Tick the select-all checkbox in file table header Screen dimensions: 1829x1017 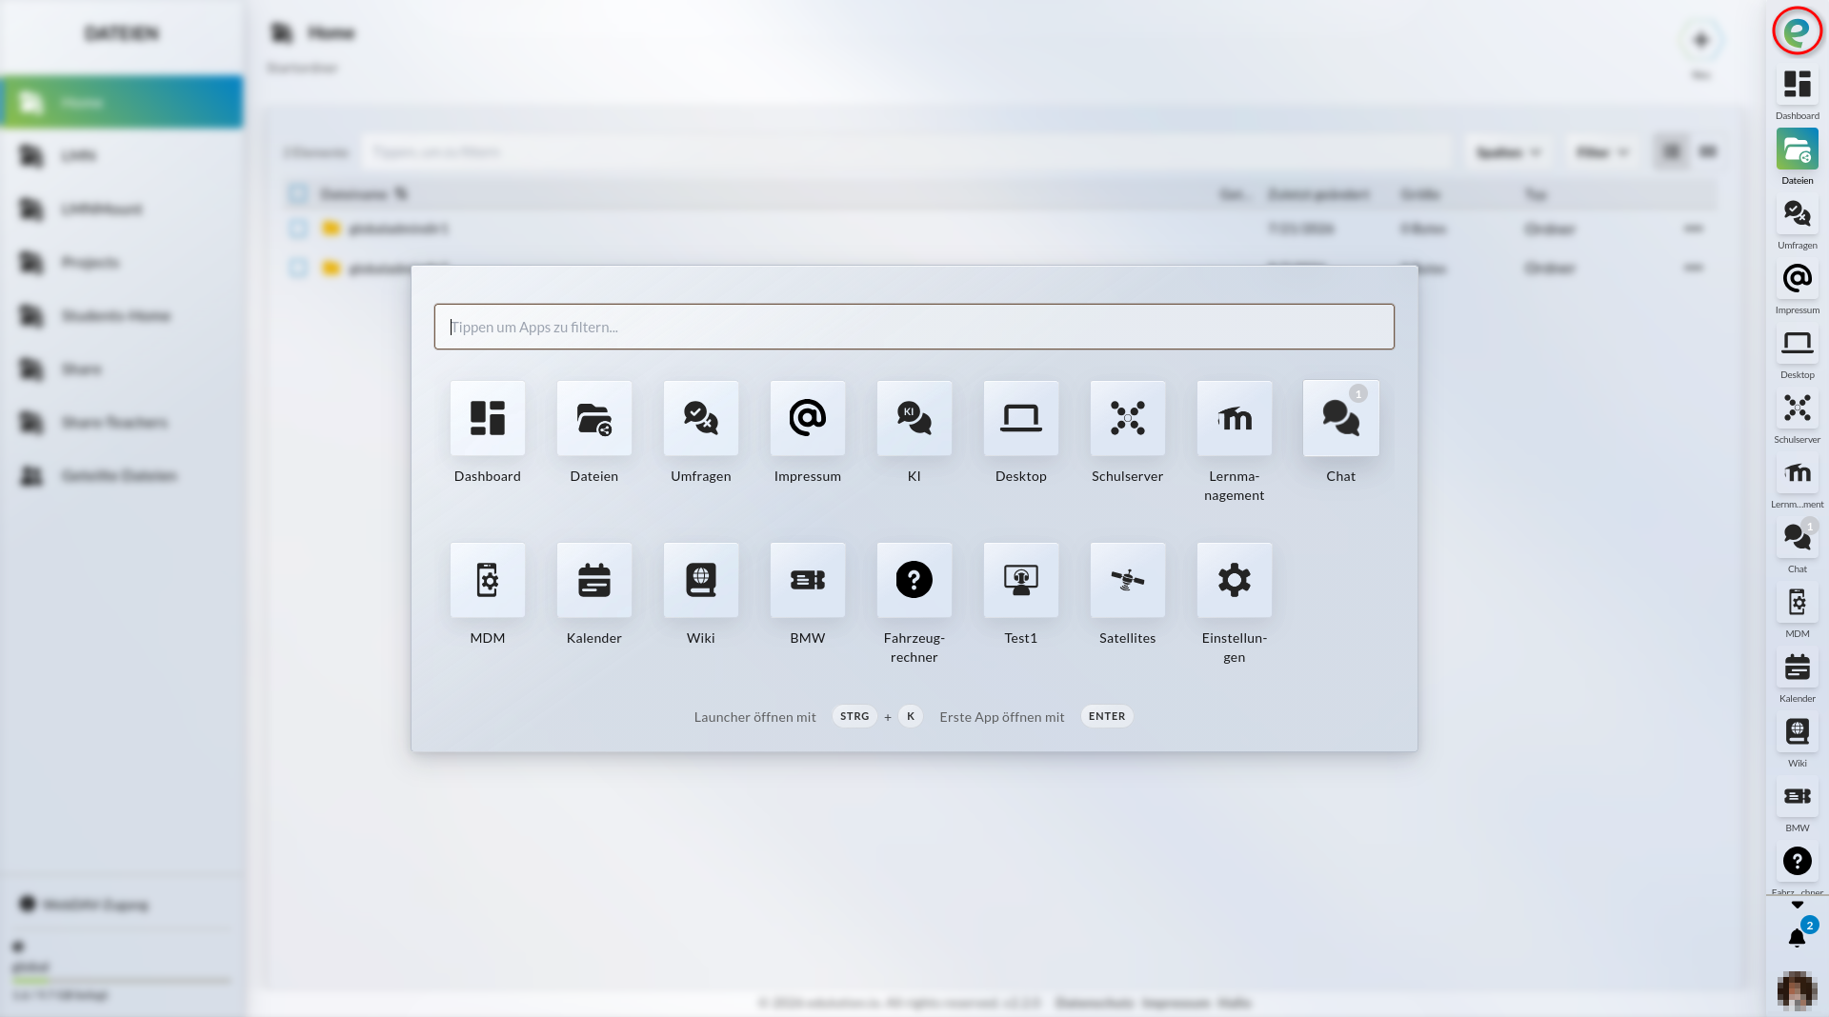(298, 194)
